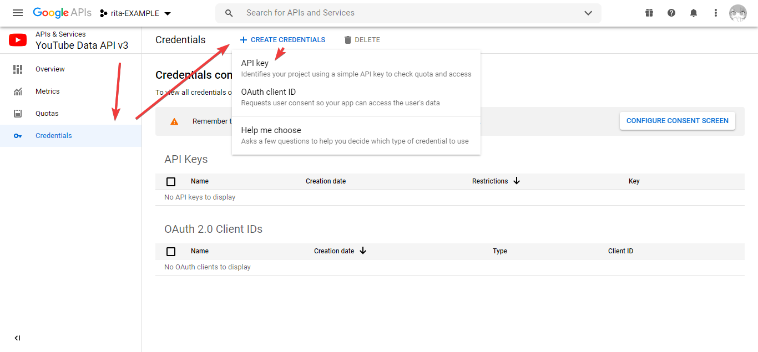
Task: Open the rita-EXAMPLE project selector
Action: [x=135, y=13]
